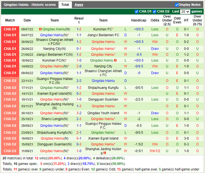Click the 5-1 result on 19/09/21
205x173 pixels.
(x=79, y=138)
